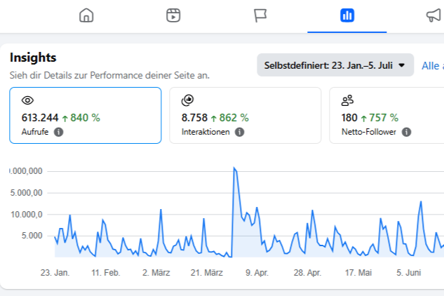This screenshot has width=444, height=296.
Task: Select the Insights bar chart tab
Action: tap(347, 15)
